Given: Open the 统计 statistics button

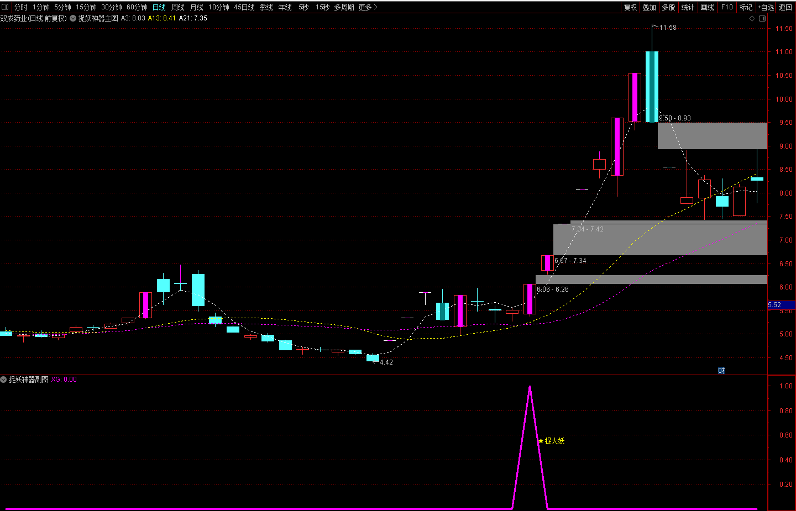Looking at the screenshot, I should pyautogui.click(x=688, y=7).
